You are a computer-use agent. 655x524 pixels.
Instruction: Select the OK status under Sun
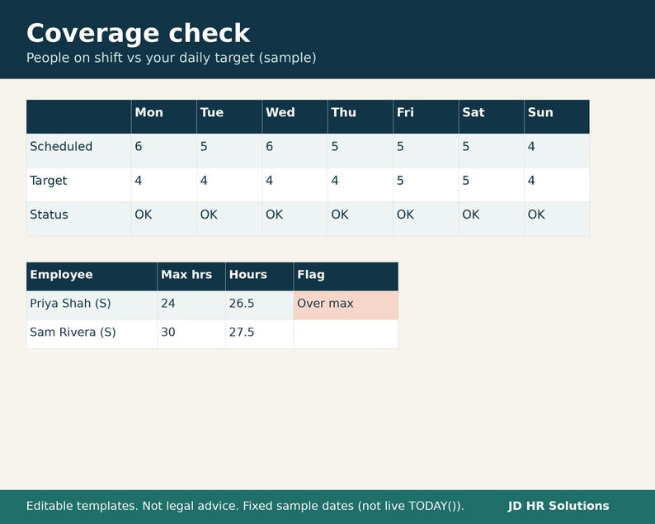557,219
